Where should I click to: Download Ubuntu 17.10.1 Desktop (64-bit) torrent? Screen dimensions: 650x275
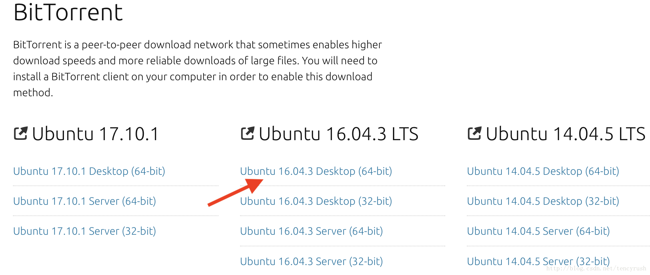click(89, 171)
